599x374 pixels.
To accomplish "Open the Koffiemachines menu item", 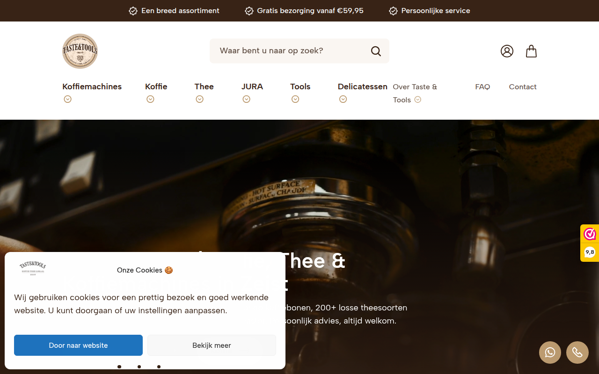I will 92,86.
